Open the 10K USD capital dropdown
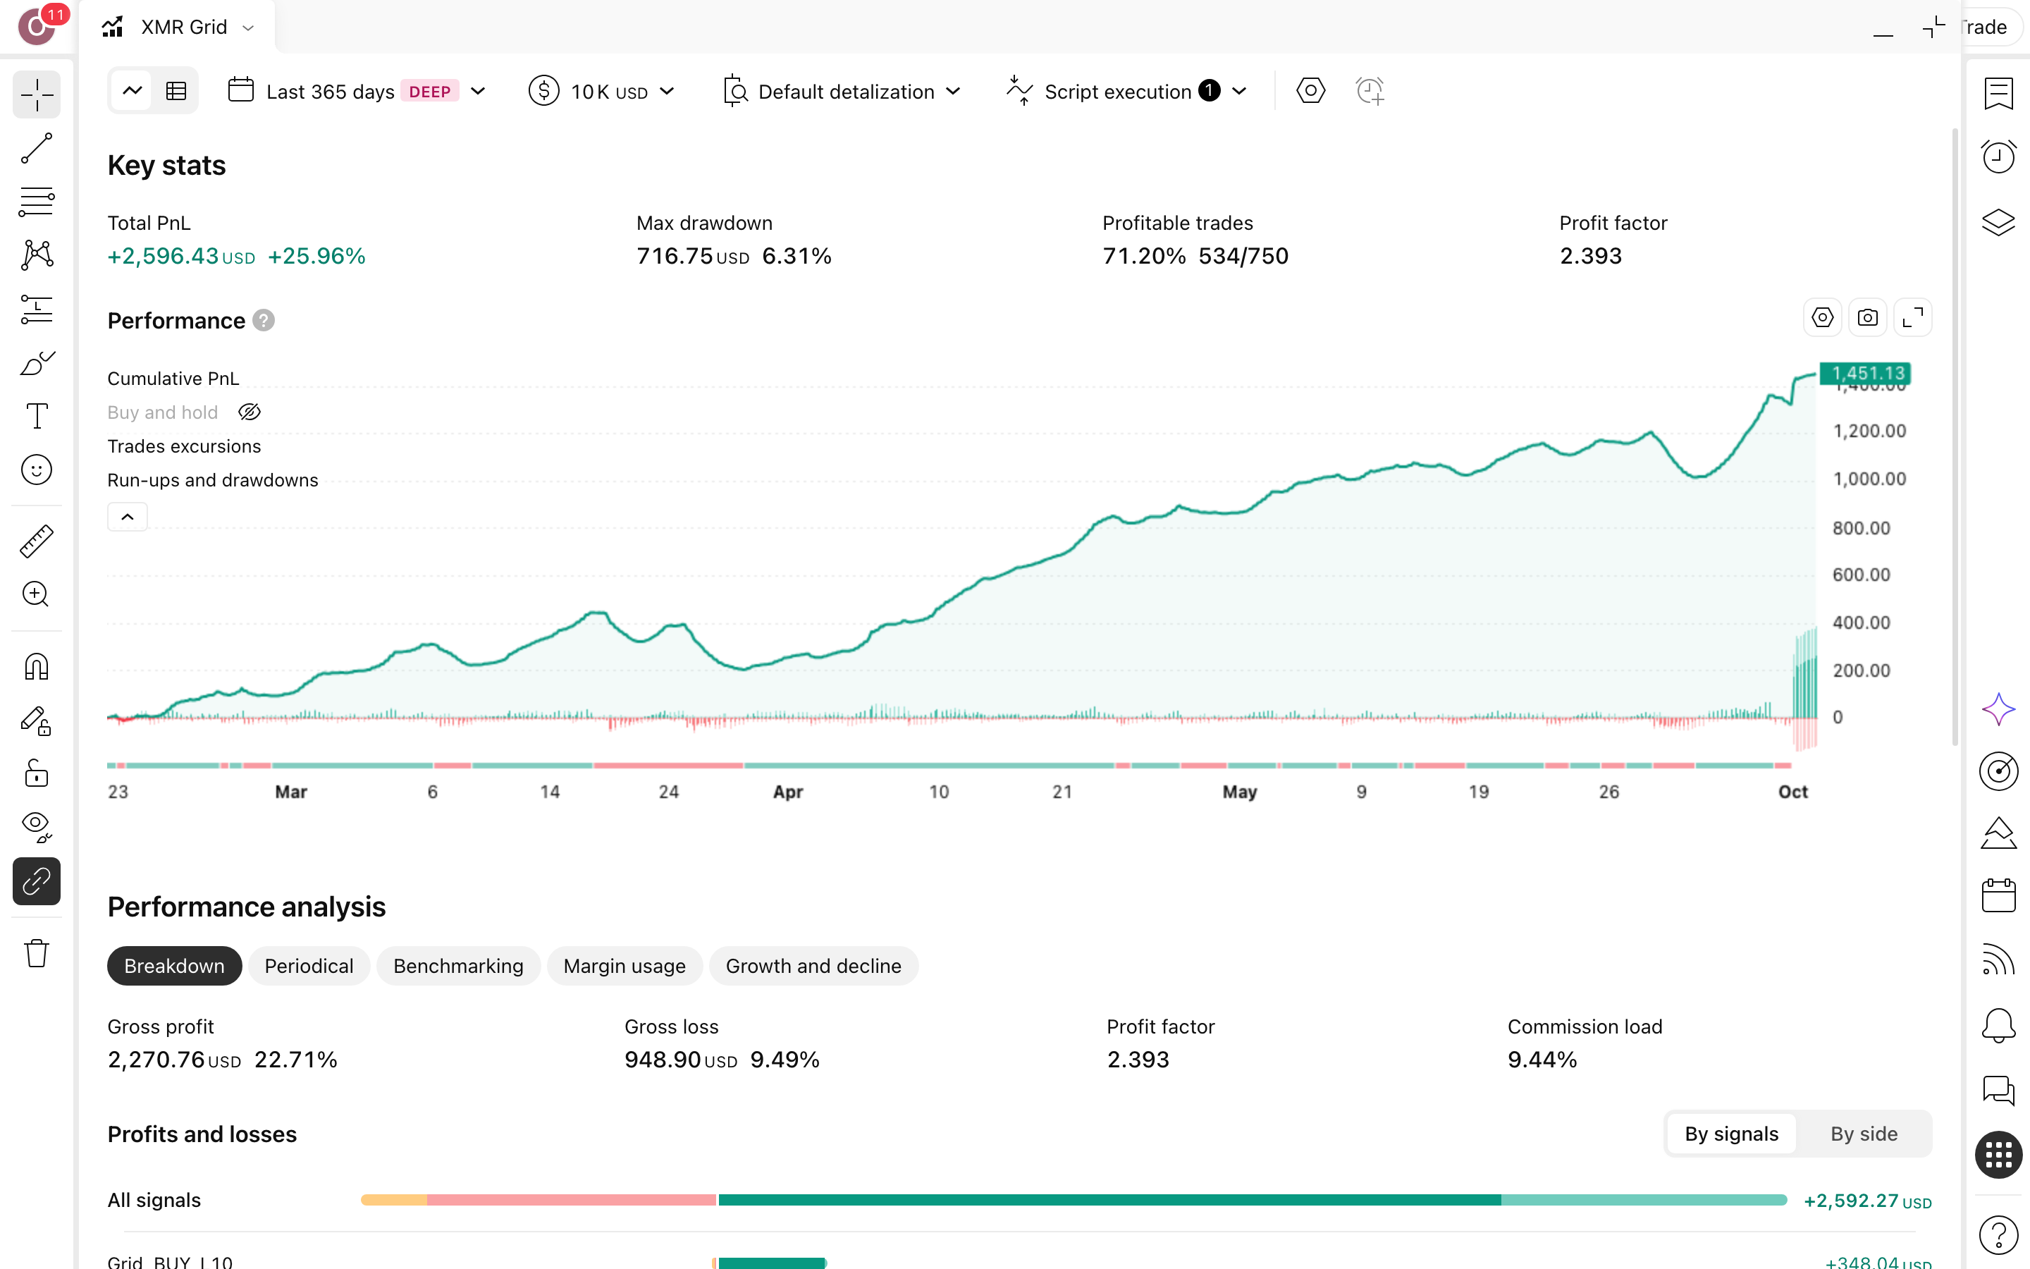2030x1269 pixels. click(x=601, y=91)
